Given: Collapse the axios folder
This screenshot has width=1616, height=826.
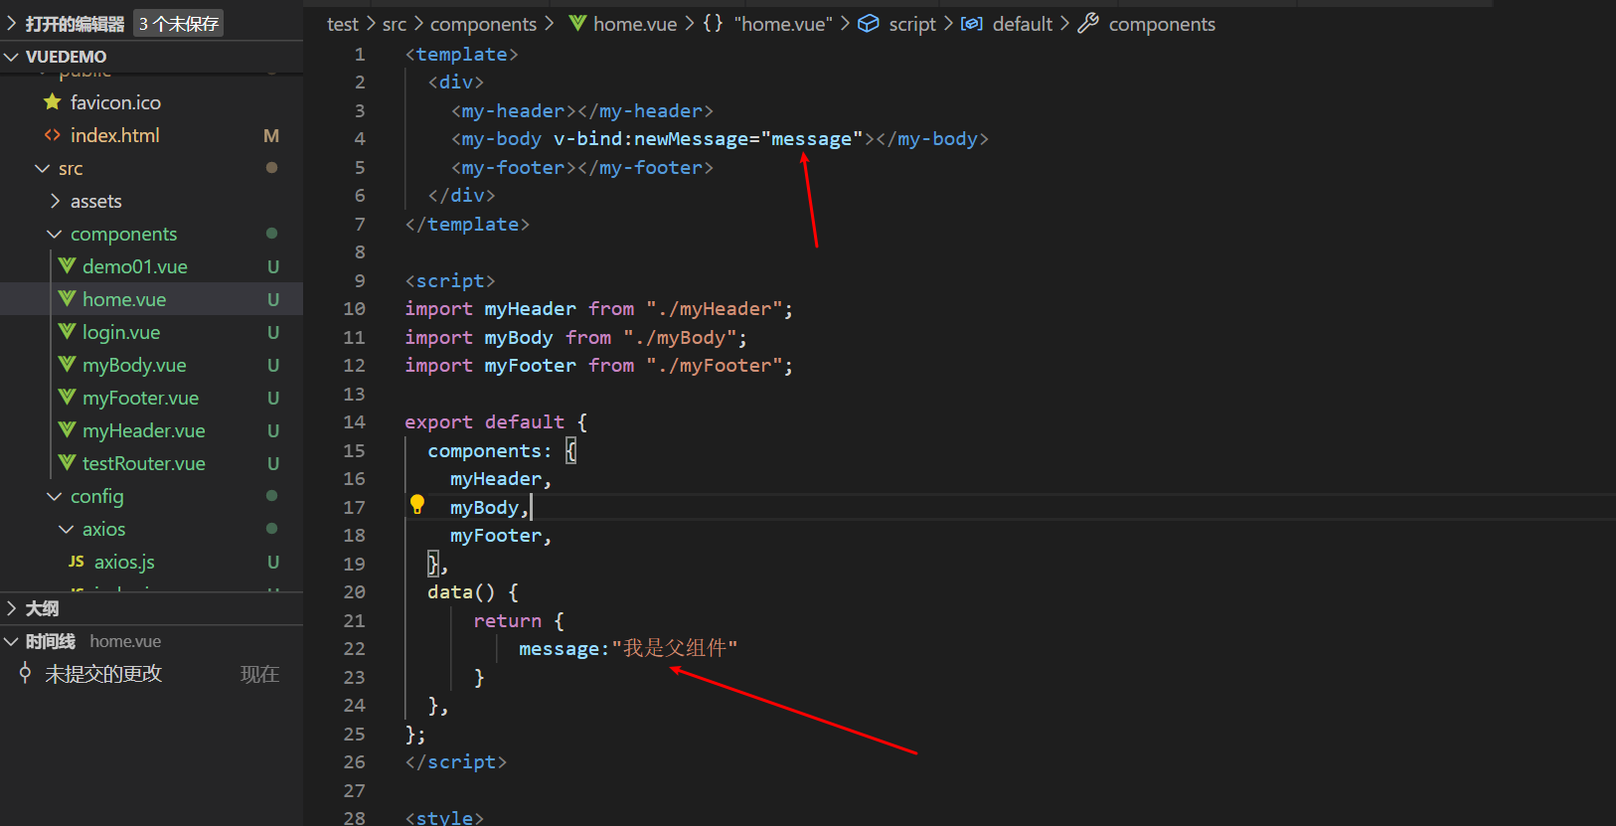Looking at the screenshot, I should (x=67, y=529).
